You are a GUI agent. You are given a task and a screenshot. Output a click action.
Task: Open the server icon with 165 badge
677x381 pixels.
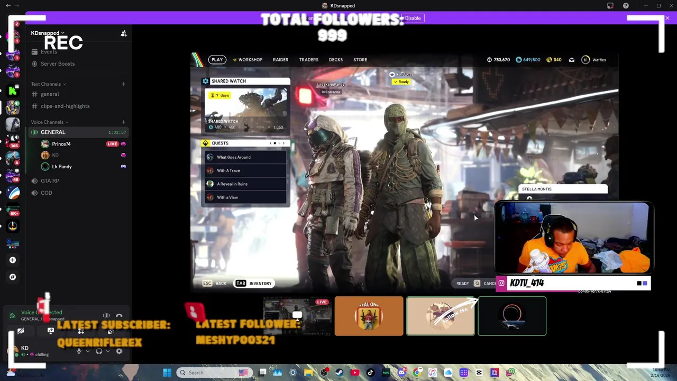coord(13,141)
